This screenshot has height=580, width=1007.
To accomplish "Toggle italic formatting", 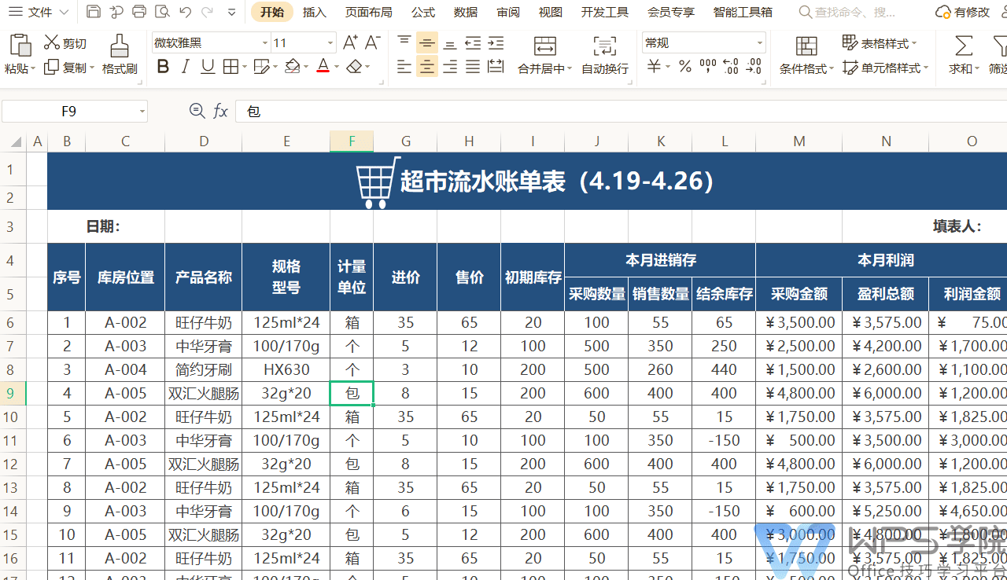I will [186, 67].
